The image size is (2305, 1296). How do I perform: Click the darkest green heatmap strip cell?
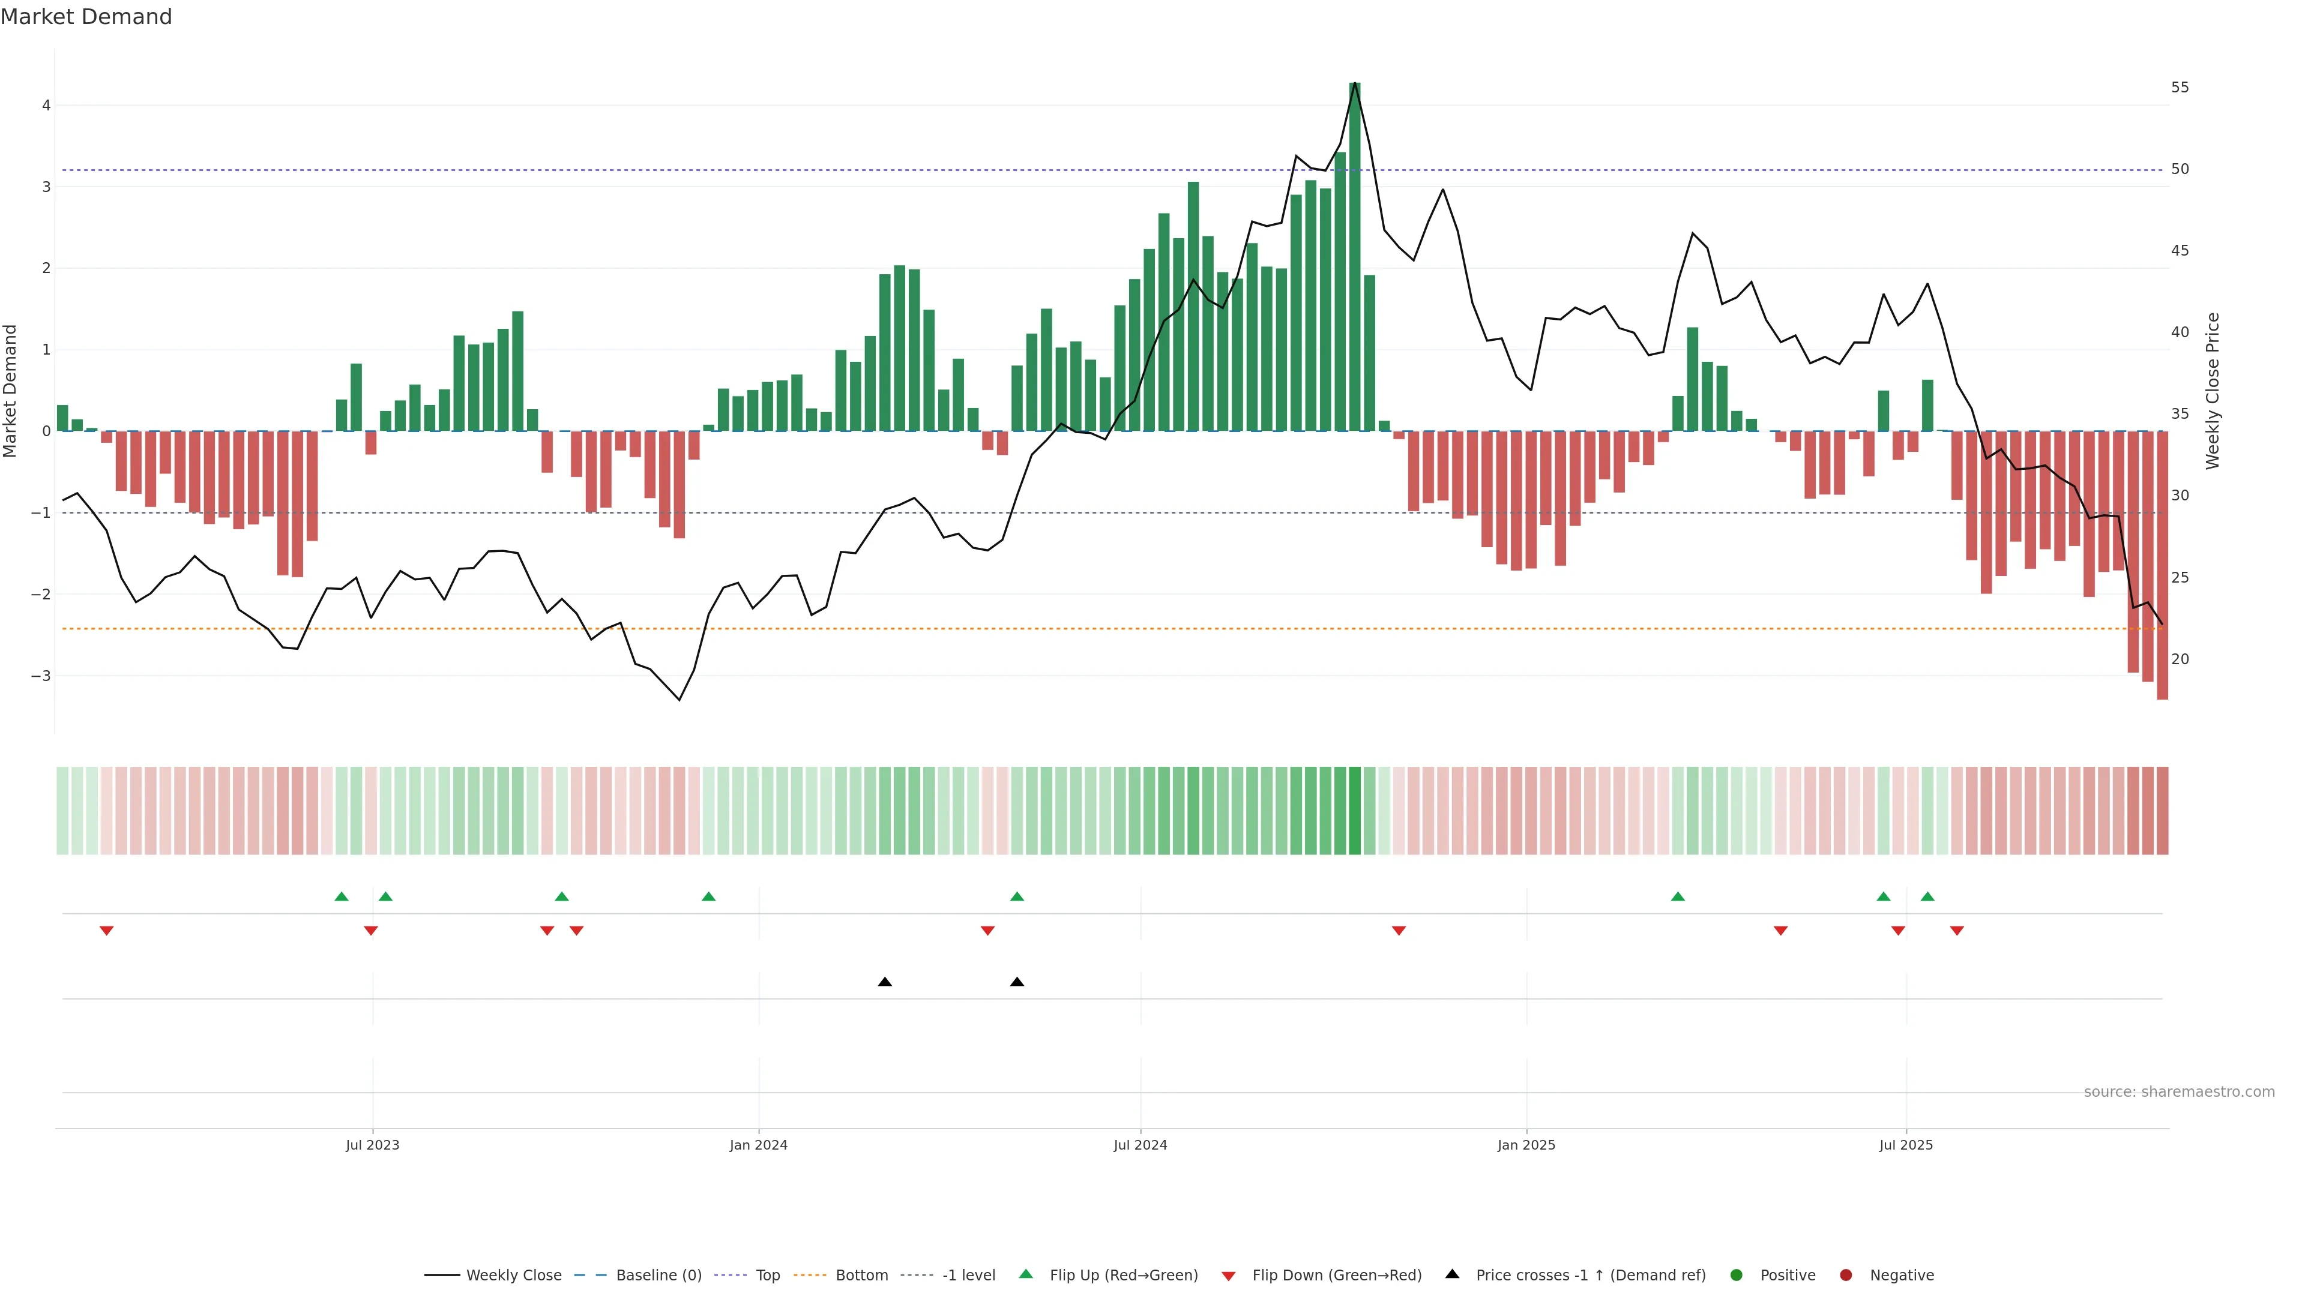tap(1355, 811)
